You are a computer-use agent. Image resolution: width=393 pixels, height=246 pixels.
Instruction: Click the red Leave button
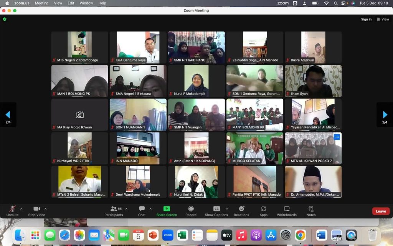tap(381, 211)
